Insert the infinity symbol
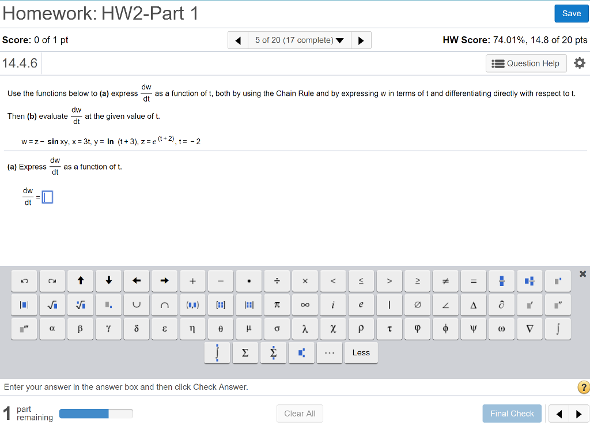590x432 pixels. point(305,304)
